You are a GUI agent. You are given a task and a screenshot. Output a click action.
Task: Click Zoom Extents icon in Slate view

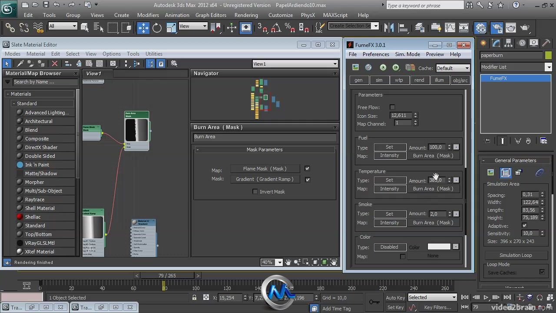tap(315, 262)
